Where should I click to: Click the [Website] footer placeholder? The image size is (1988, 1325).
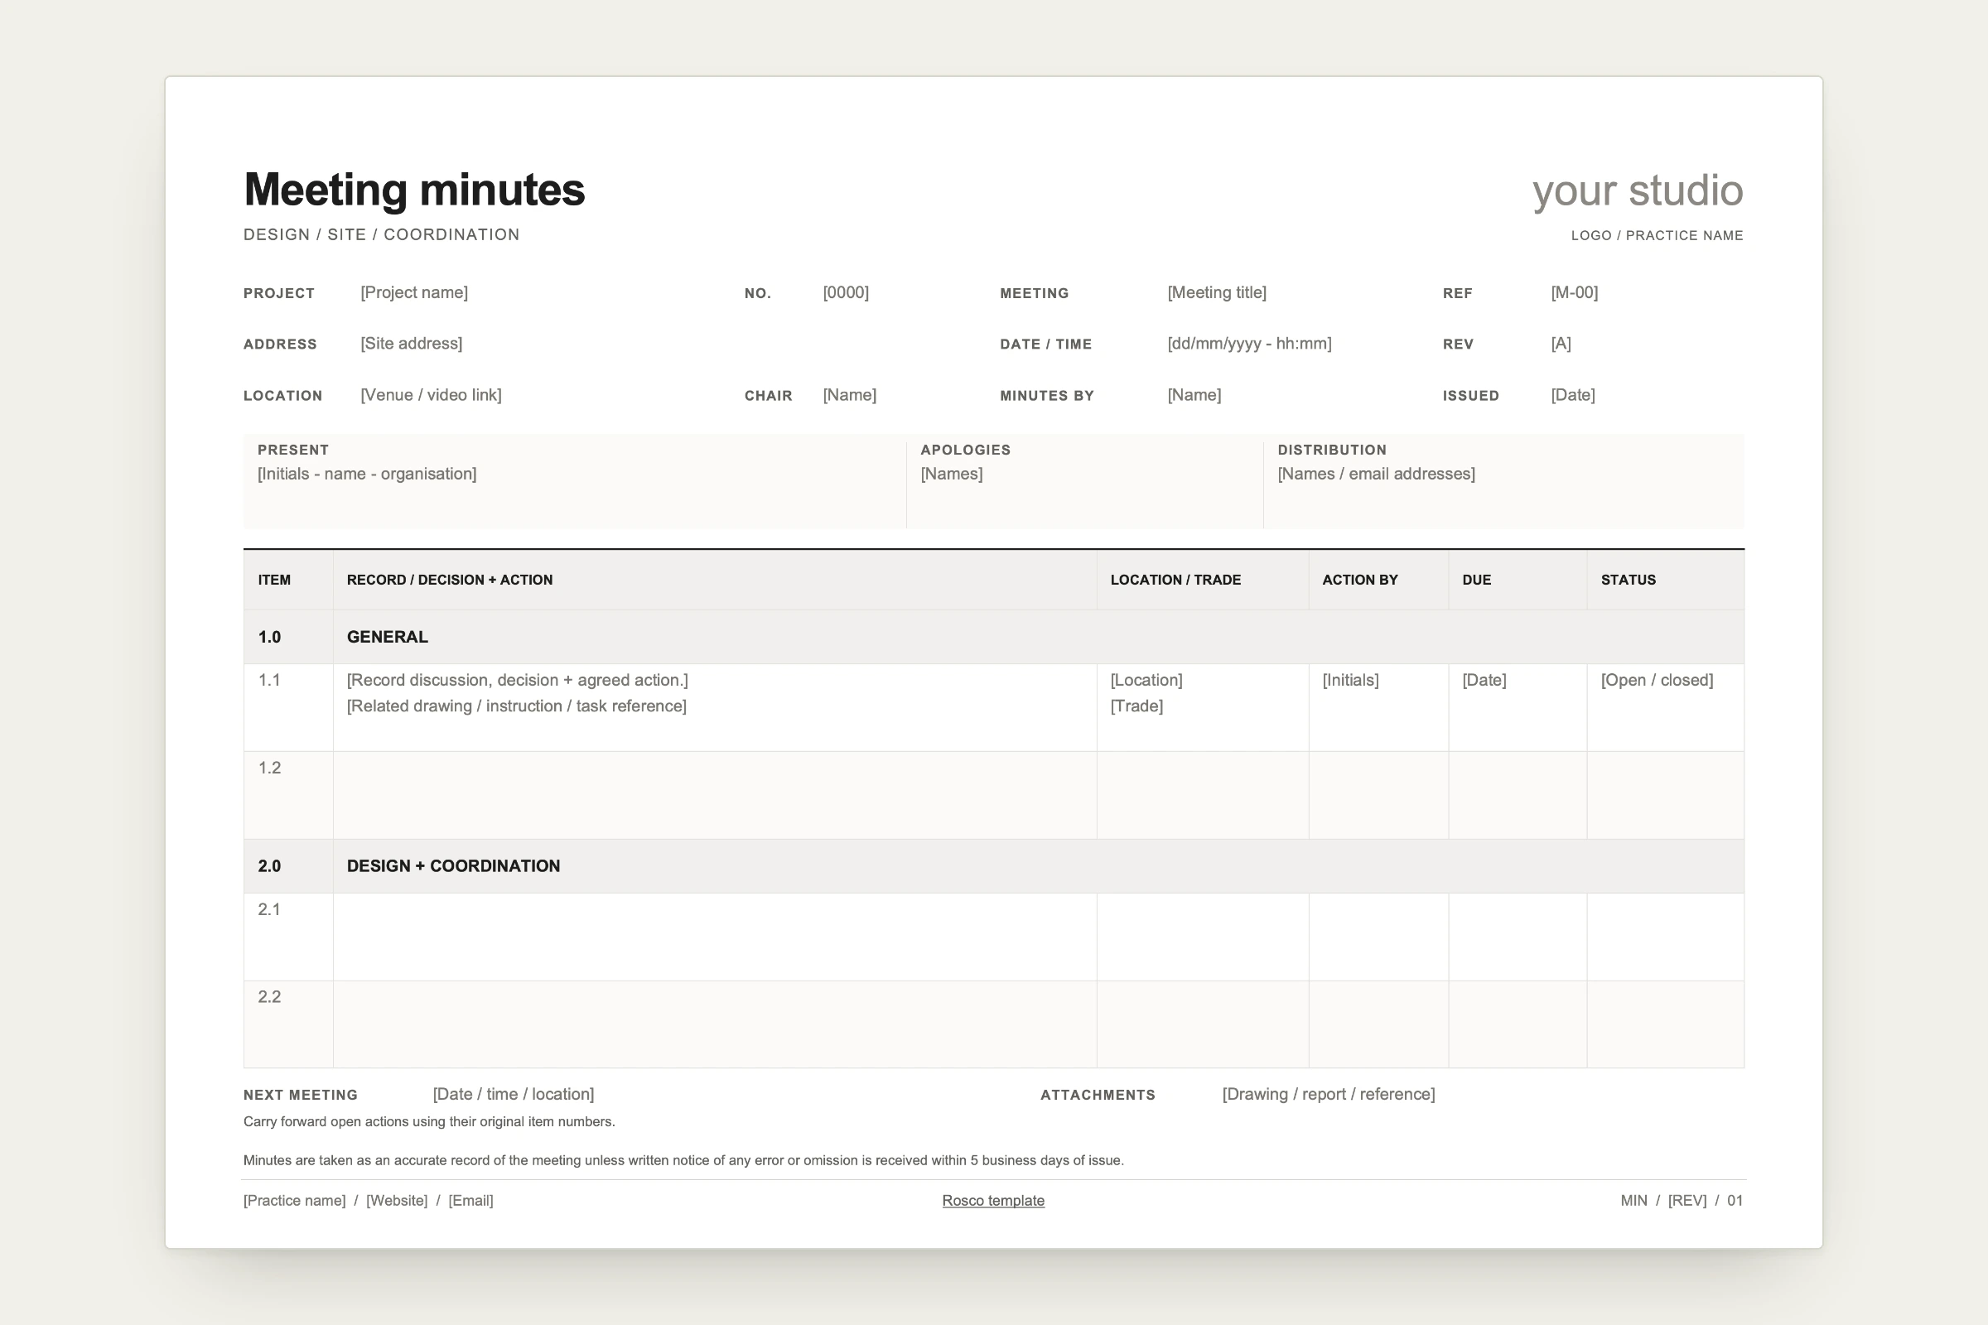click(x=397, y=1201)
